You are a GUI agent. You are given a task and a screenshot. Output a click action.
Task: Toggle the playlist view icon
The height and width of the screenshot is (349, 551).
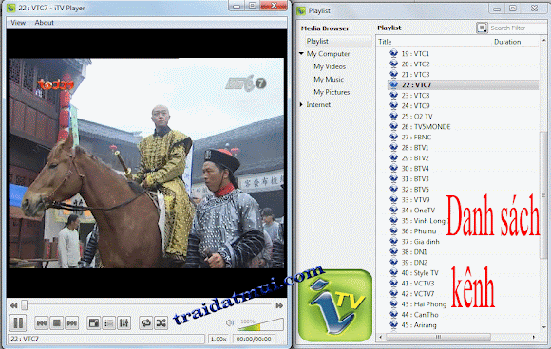(x=109, y=322)
